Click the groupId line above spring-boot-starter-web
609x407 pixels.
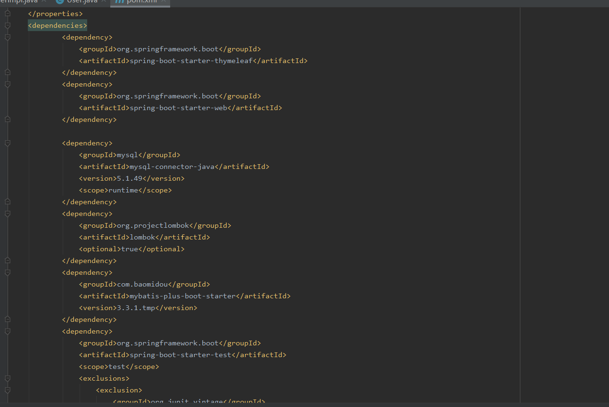pyautogui.click(x=170, y=96)
